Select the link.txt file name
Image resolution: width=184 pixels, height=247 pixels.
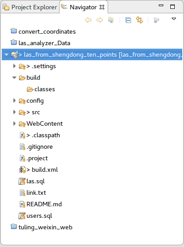pyautogui.click(x=36, y=193)
